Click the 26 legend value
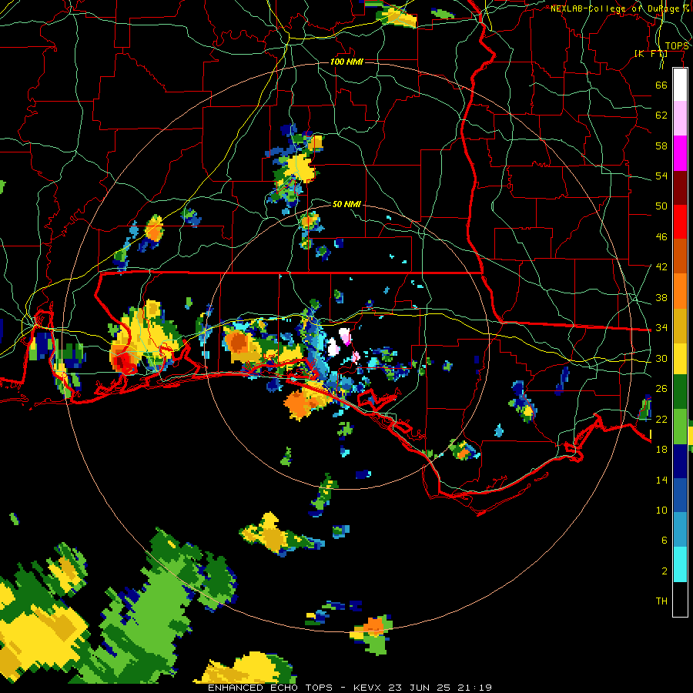 (661, 389)
